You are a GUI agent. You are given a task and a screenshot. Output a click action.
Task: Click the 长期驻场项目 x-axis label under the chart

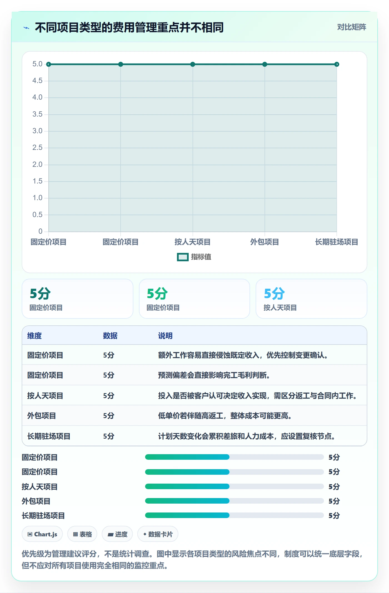(336, 242)
